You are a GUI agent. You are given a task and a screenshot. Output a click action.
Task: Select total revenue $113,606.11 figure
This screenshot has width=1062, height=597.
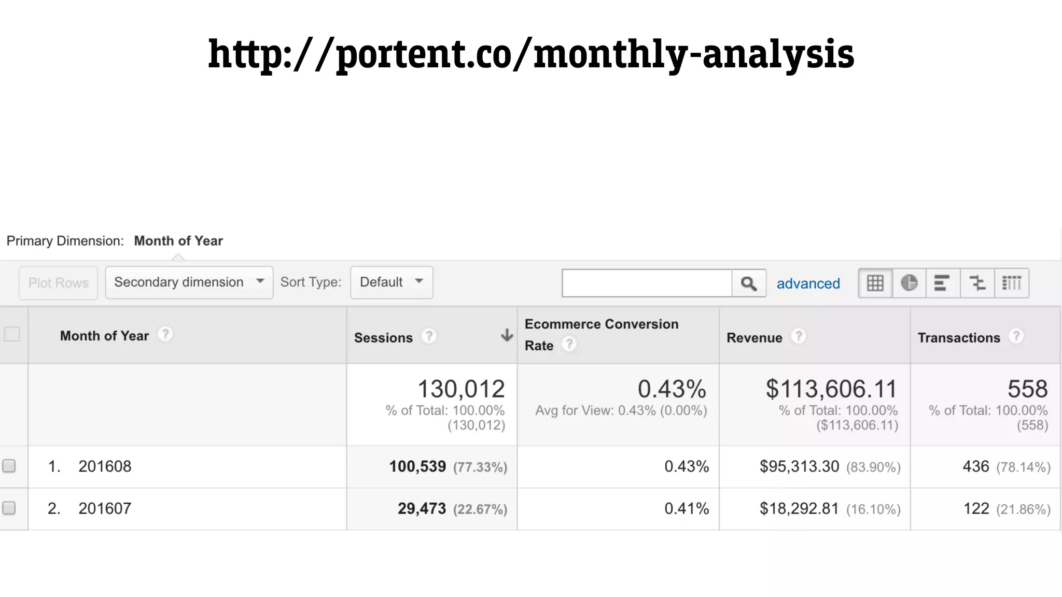click(831, 389)
